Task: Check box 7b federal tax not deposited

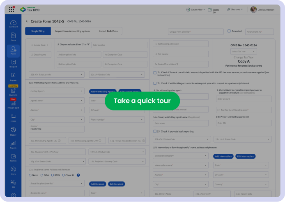Action: pos(155,72)
